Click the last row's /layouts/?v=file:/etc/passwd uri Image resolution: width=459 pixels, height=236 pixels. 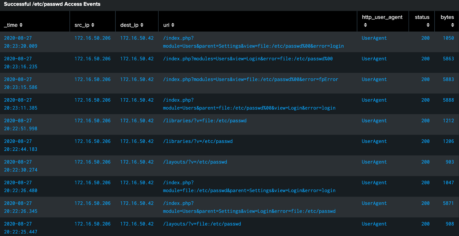202,224
